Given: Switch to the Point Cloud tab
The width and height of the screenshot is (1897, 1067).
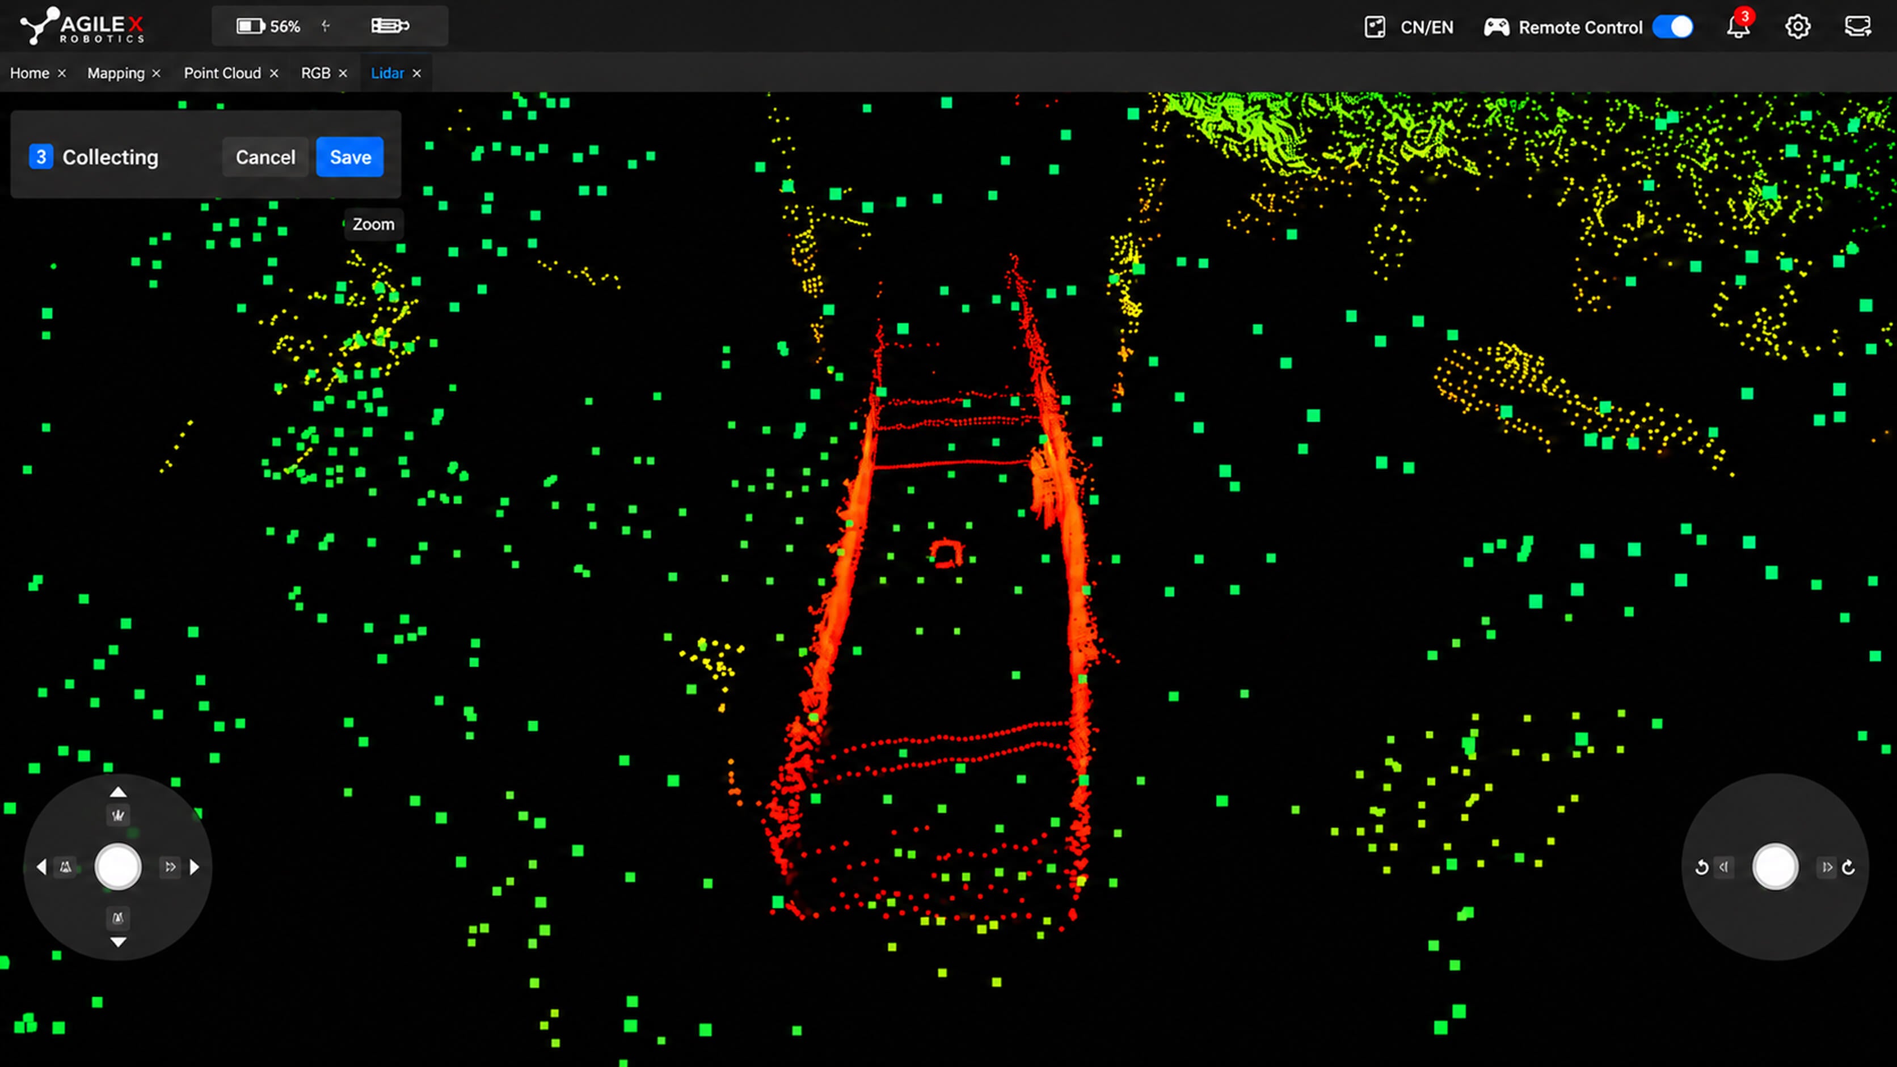Looking at the screenshot, I should [x=222, y=73].
